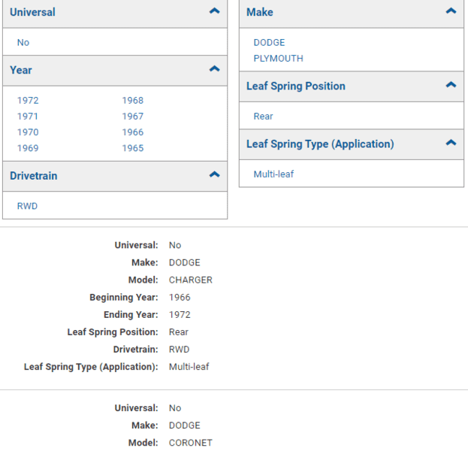Filter by year 1965
Viewport: 468px width, 451px height.
click(133, 148)
